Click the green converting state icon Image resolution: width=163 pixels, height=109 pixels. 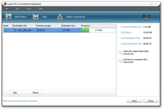coord(6,30)
